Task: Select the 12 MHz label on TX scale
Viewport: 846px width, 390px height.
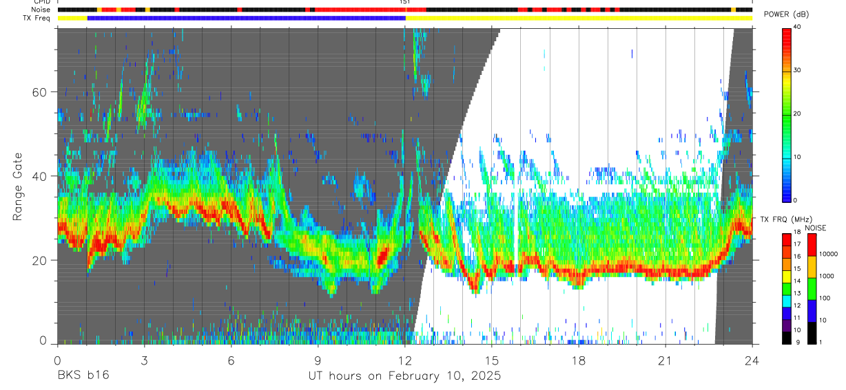Action: [x=797, y=305]
